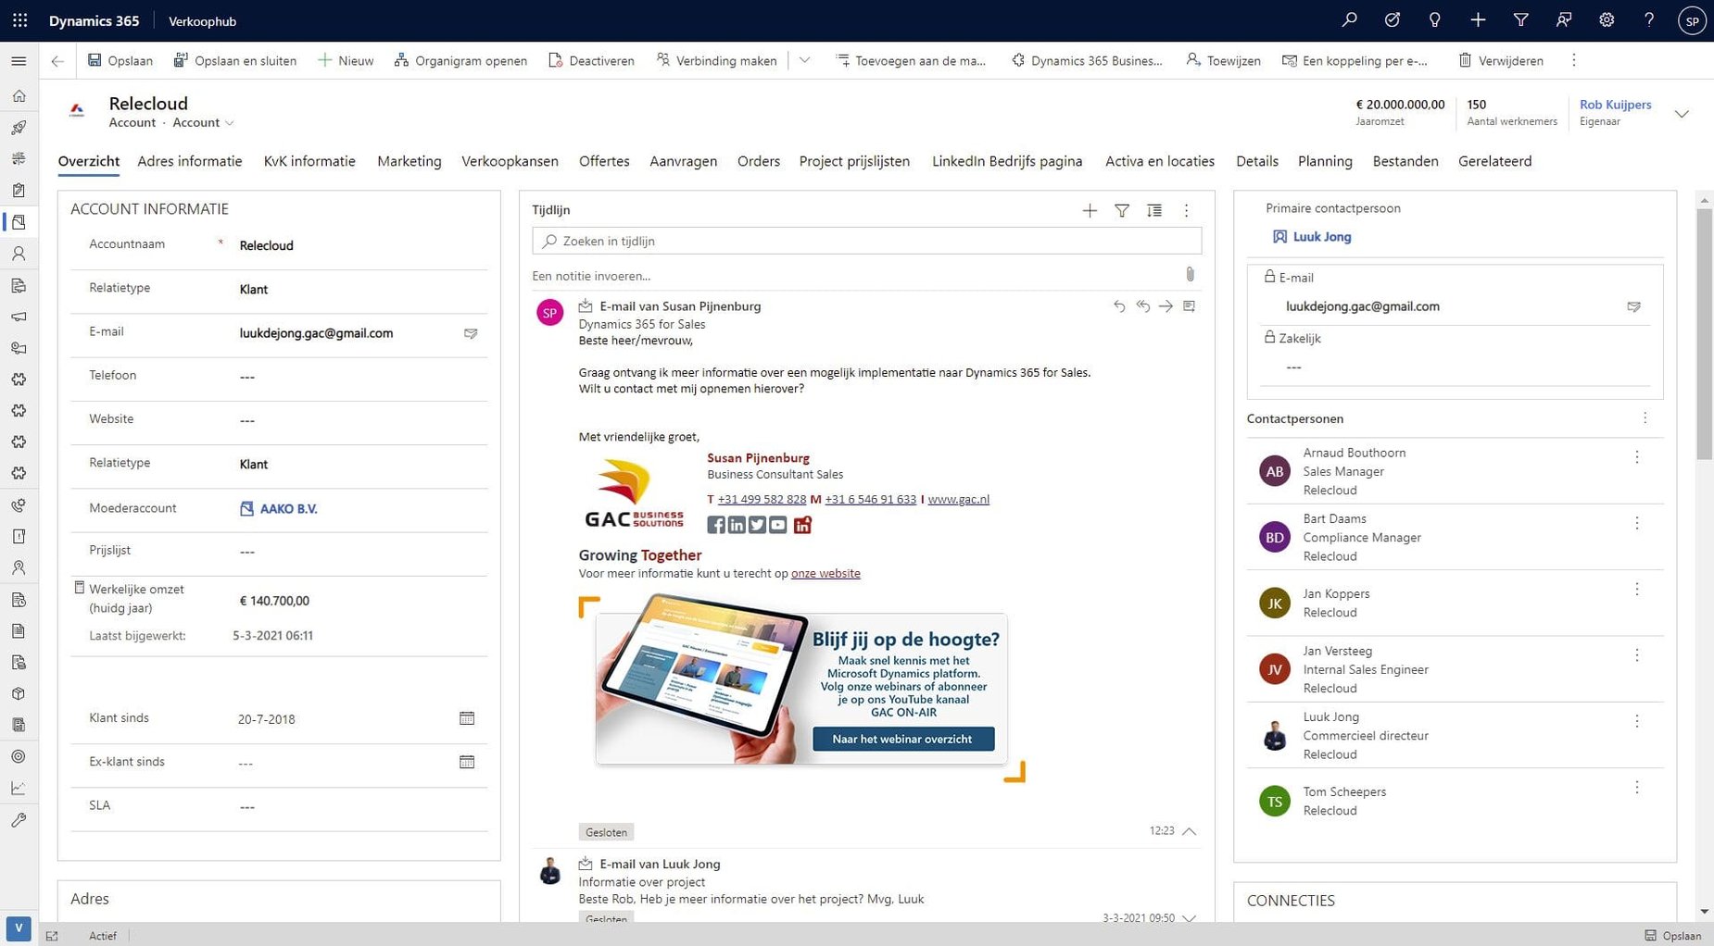The image size is (1714, 946).
Task: Open the lightbulb assistant icon
Action: (1434, 20)
